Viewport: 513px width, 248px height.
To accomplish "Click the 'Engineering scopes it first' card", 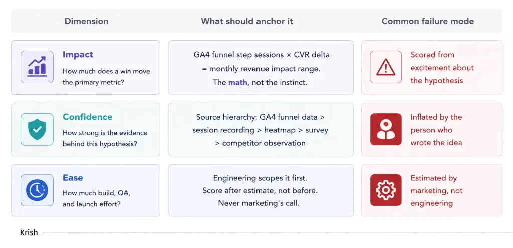I will [261, 190].
